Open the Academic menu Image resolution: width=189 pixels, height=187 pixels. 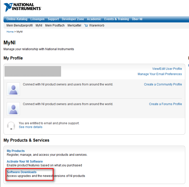coord(94,19)
